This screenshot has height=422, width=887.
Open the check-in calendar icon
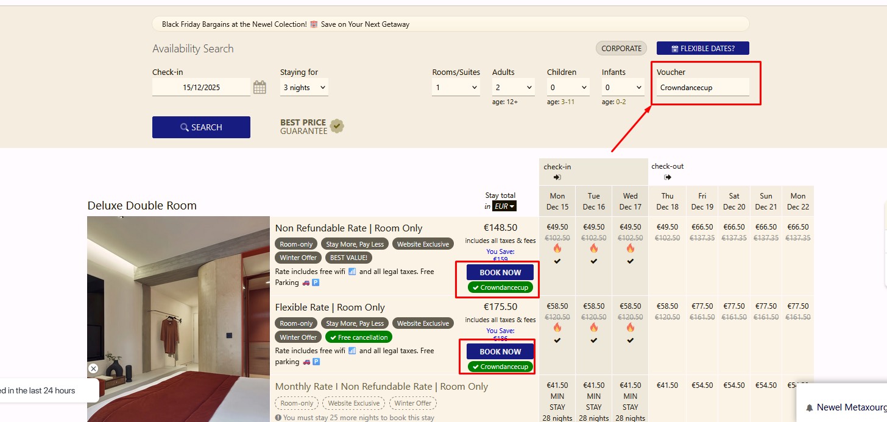260,87
